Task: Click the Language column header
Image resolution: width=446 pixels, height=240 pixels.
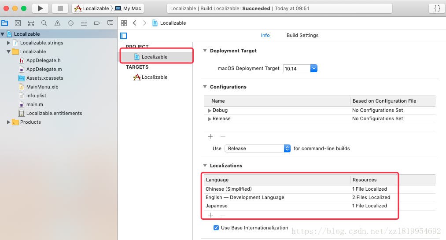Action: 277,180
